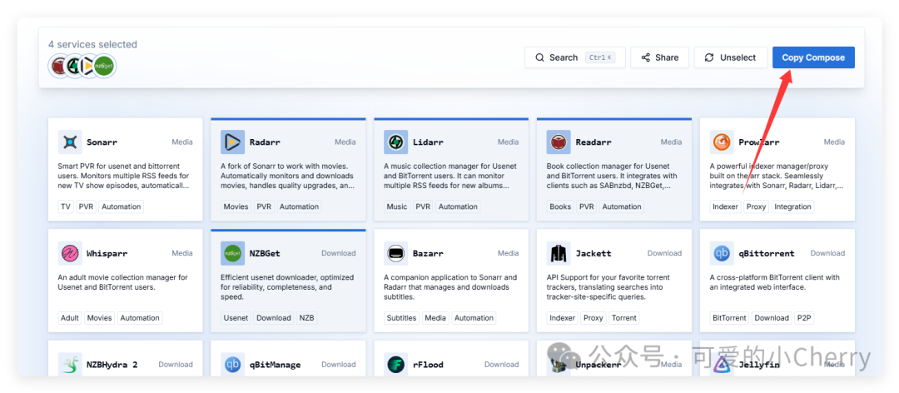The width and height of the screenshot is (899, 393).
Task: Deselect the NZBGet service card title
Action: [265, 253]
